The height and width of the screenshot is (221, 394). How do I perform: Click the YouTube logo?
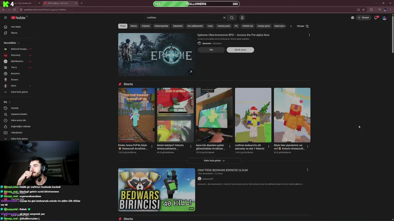tap(18, 17)
